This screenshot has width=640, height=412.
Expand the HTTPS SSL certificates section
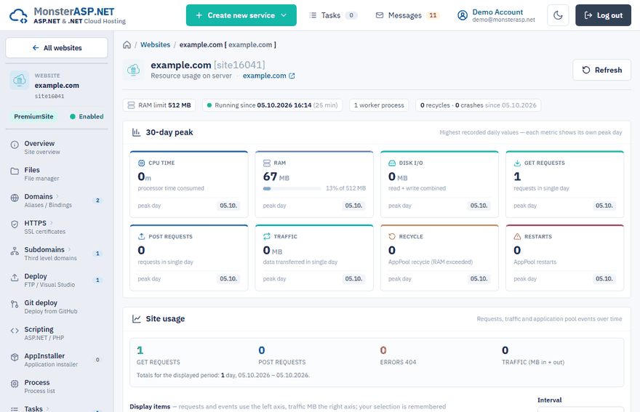57,227
